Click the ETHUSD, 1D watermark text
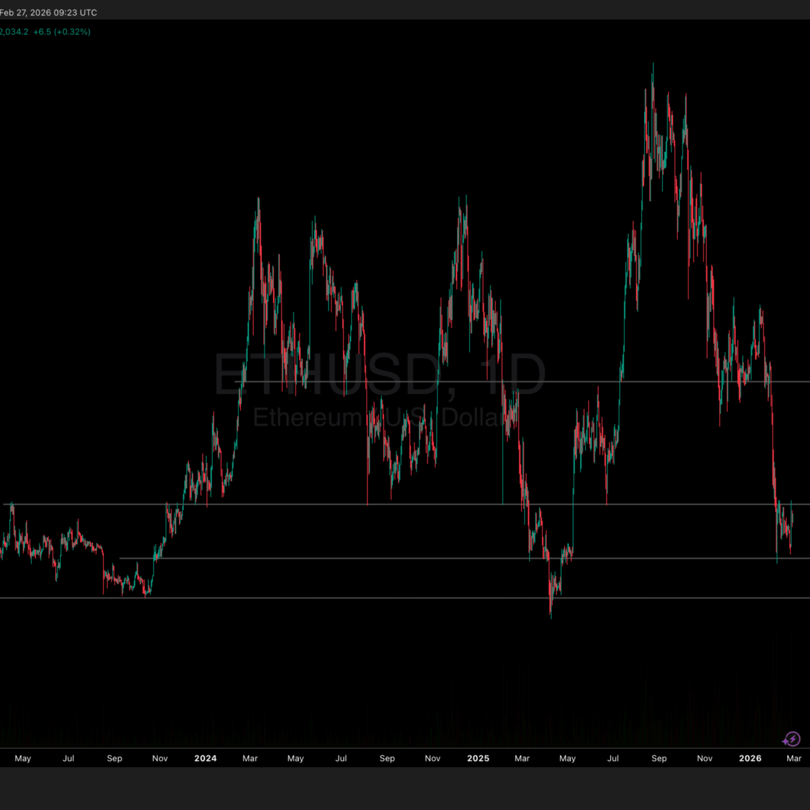Image resolution: width=810 pixels, height=810 pixels. pyautogui.click(x=379, y=376)
